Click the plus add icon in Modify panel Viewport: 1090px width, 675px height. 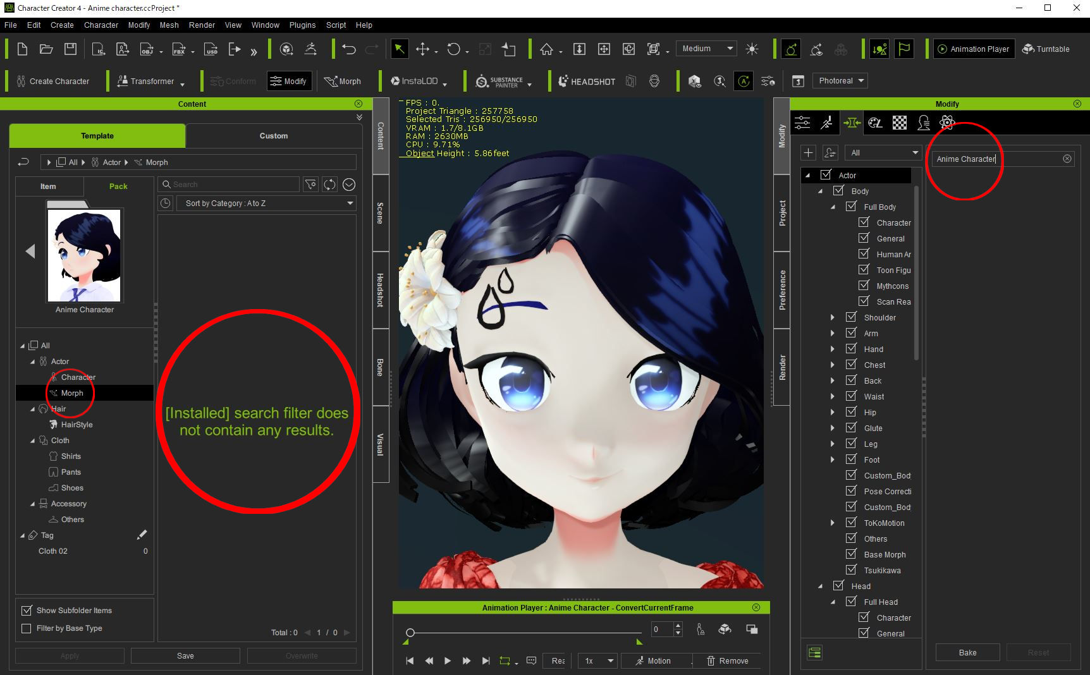pos(808,152)
